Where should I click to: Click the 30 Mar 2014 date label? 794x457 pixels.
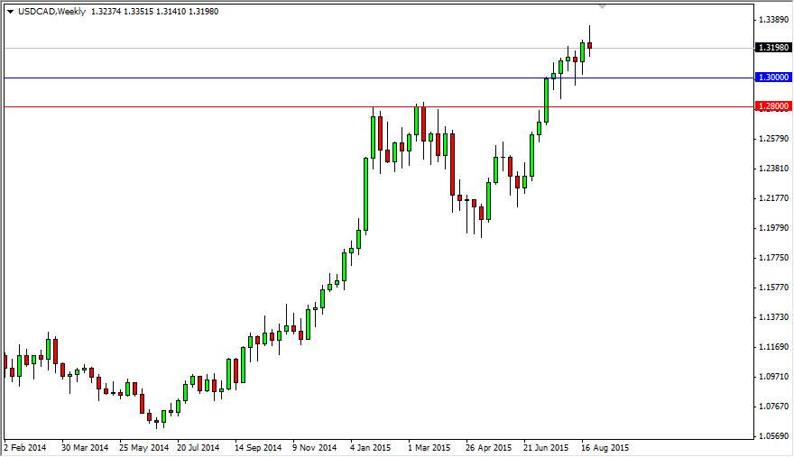pyautogui.click(x=85, y=448)
